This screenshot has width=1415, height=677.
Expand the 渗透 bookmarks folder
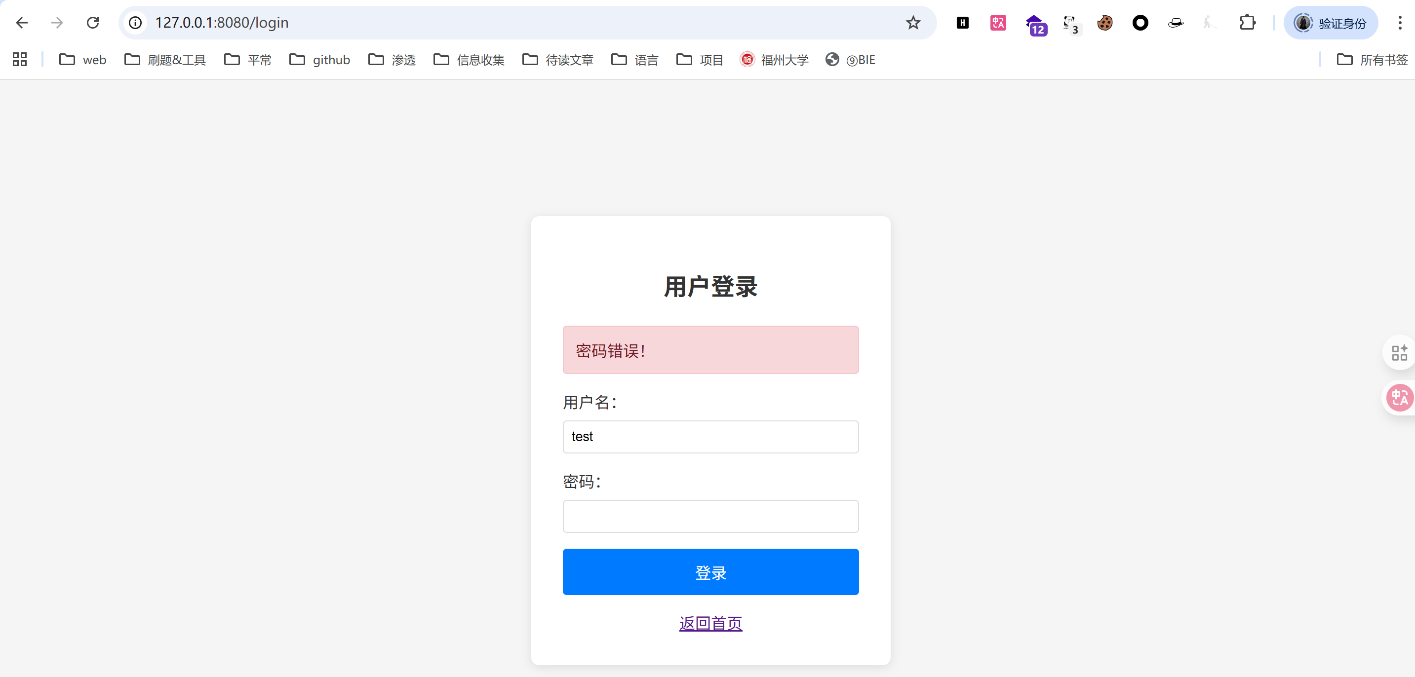(392, 59)
